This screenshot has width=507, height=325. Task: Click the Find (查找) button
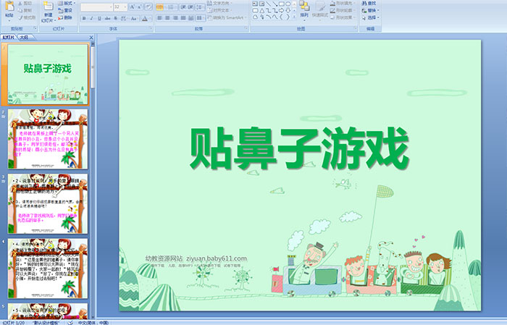(x=369, y=3)
